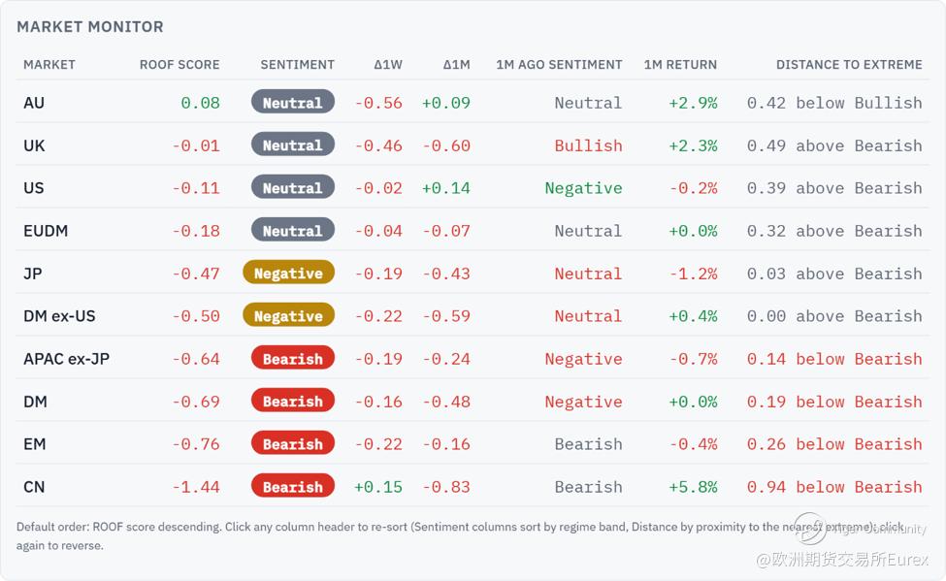This screenshot has height=581, width=946.
Task: Sort table by Δ1M column
Action: (456, 65)
